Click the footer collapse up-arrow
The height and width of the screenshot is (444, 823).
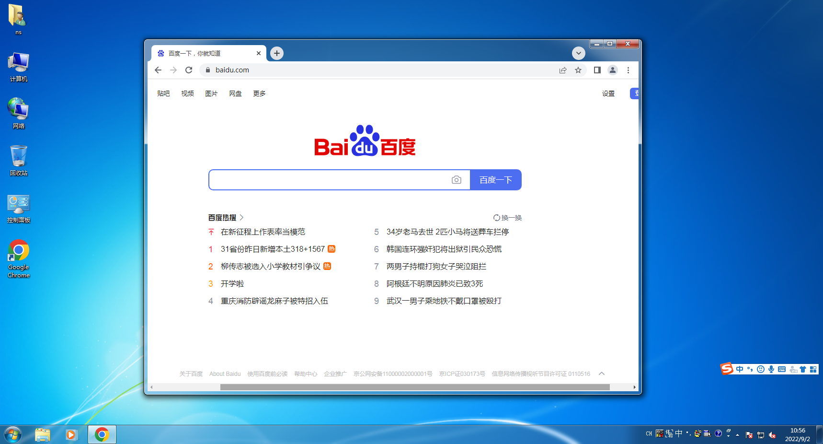point(602,374)
